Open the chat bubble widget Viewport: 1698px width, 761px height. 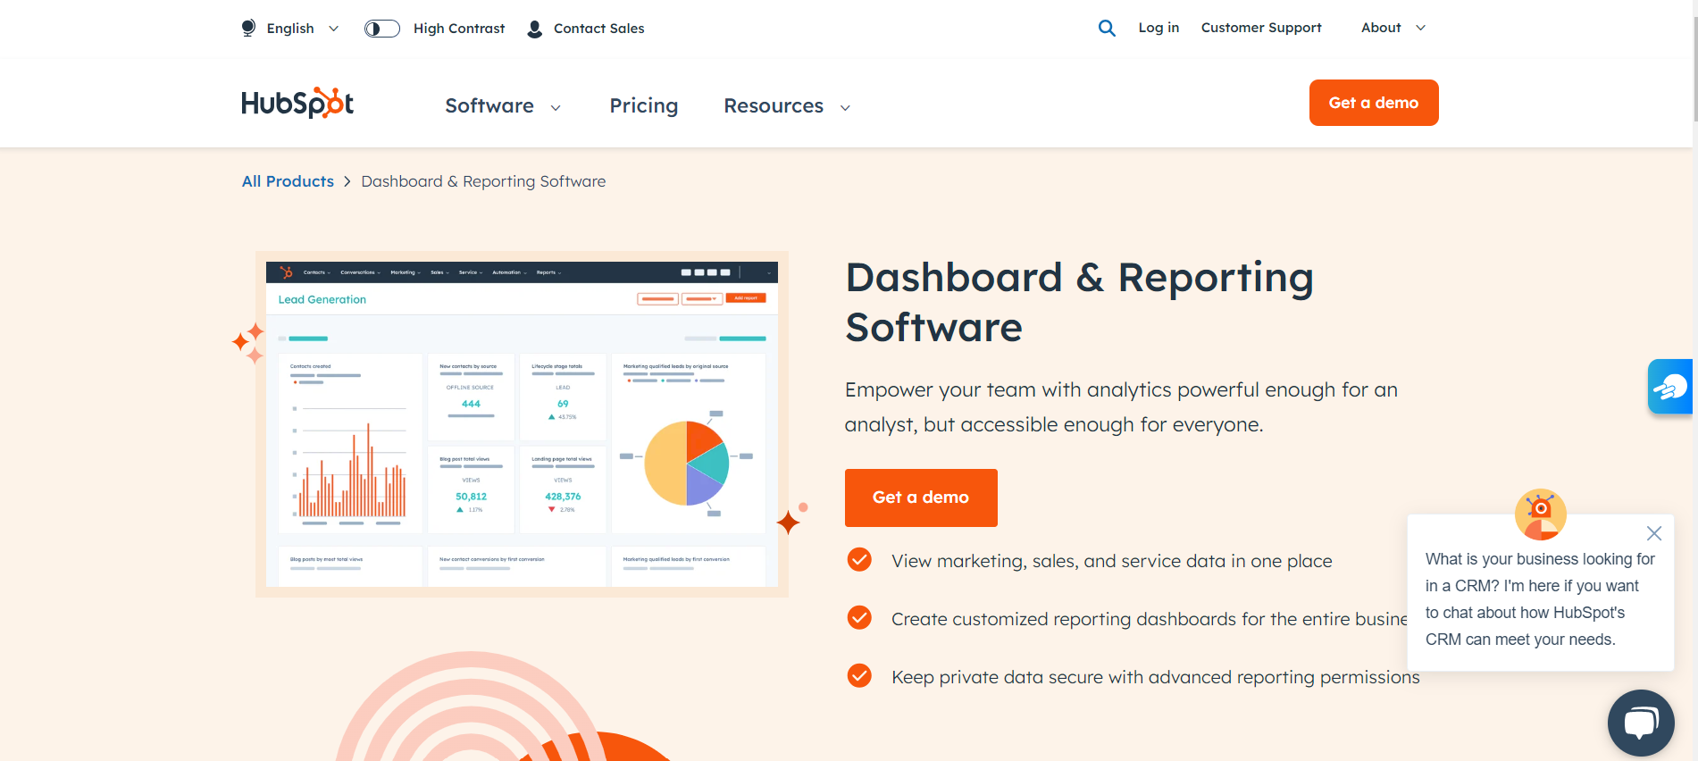point(1640,722)
